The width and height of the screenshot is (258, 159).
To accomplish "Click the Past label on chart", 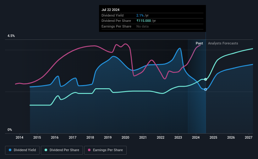I will click(199, 43).
